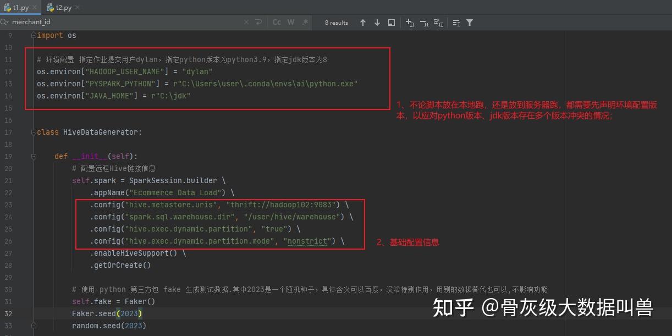
Task: Jump to the next merchant_id occurrence
Action: click(x=377, y=22)
